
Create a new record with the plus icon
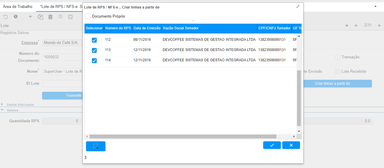click(30, 17)
